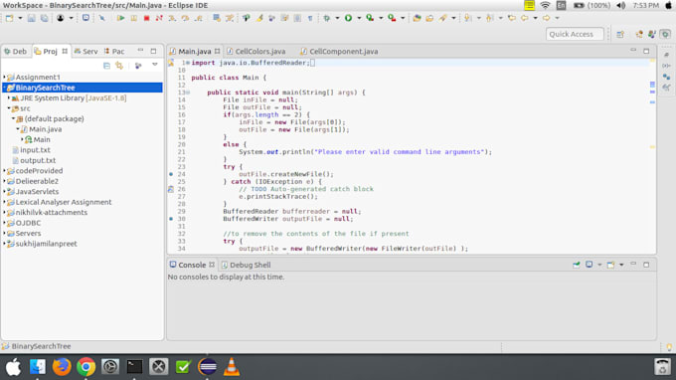Open Project Explorer view menu arrow
This screenshot has width=676, height=380.
155,65
